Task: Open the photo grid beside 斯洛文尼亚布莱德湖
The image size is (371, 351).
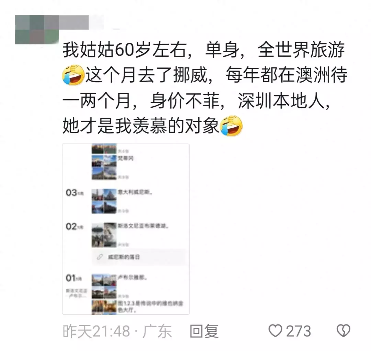Action: click(x=104, y=235)
